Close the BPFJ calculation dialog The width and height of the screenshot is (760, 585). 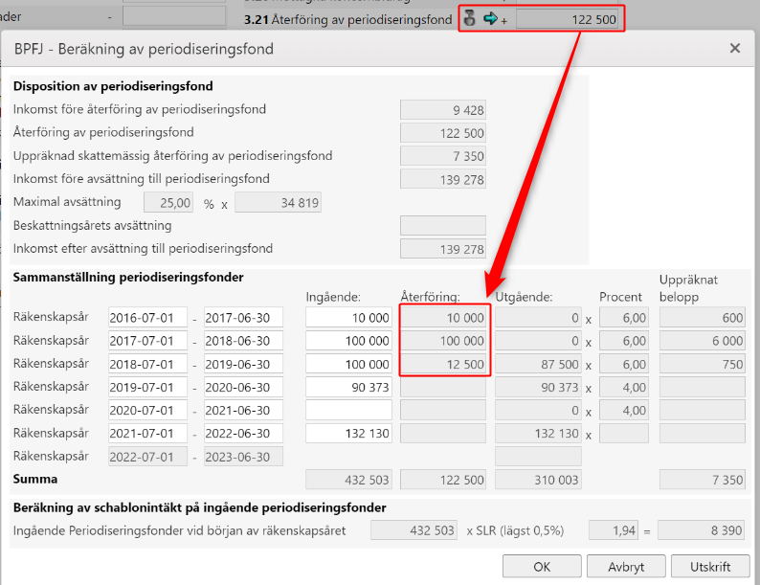pyautogui.click(x=735, y=48)
